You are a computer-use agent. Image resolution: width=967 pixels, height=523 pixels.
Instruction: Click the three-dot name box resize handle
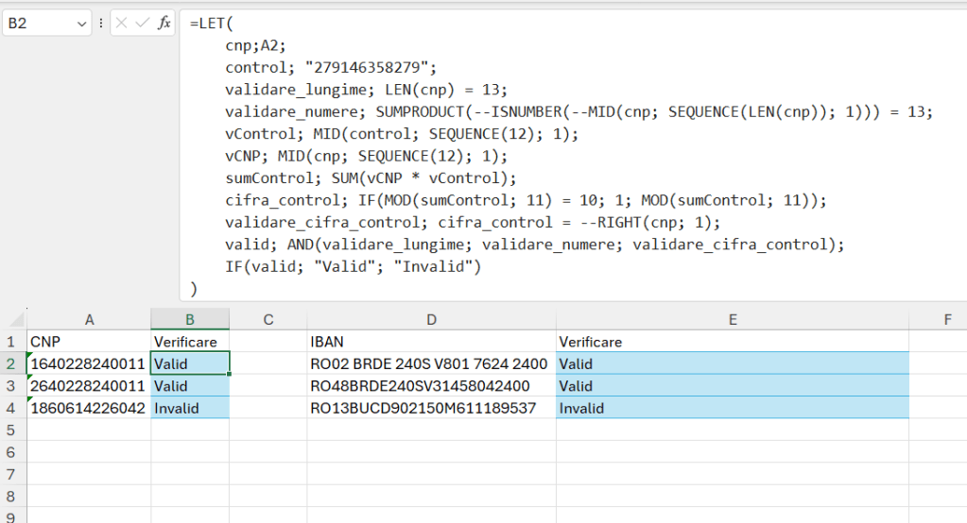[x=101, y=23]
